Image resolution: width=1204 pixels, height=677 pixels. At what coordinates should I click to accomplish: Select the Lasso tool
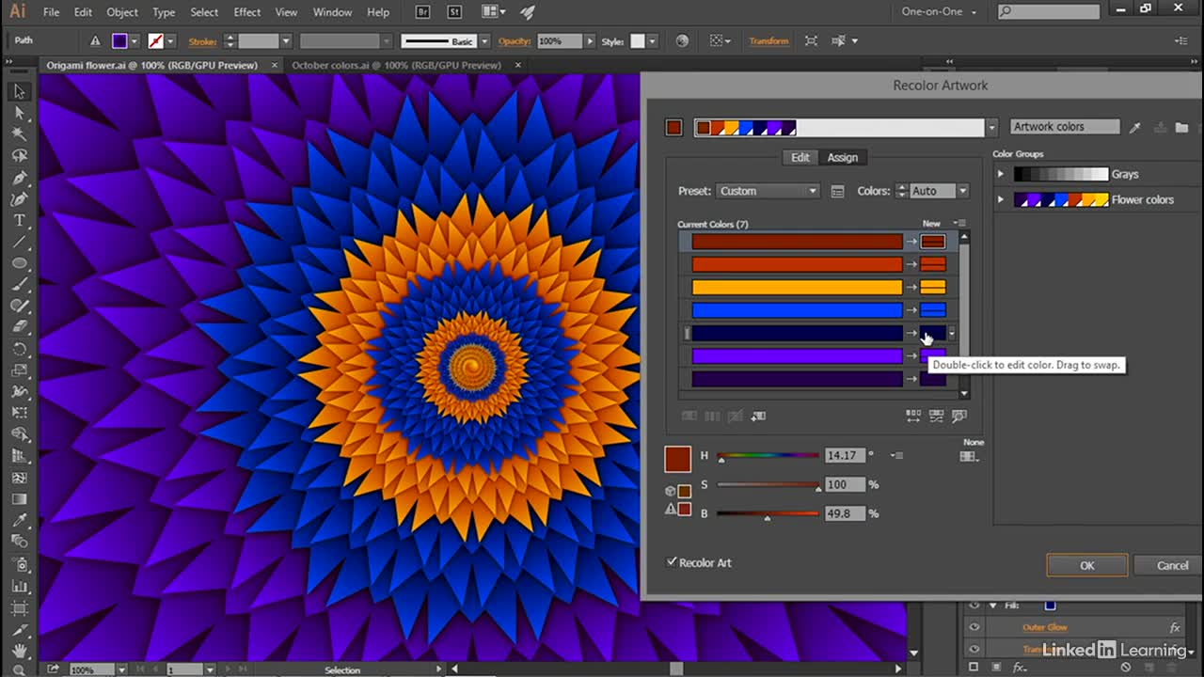pyautogui.click(x=19, y=156)
